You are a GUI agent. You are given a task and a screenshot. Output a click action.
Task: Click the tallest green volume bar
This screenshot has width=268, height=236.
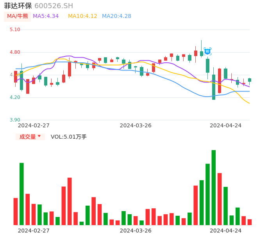pyautogui.click(x=214, y=187)
